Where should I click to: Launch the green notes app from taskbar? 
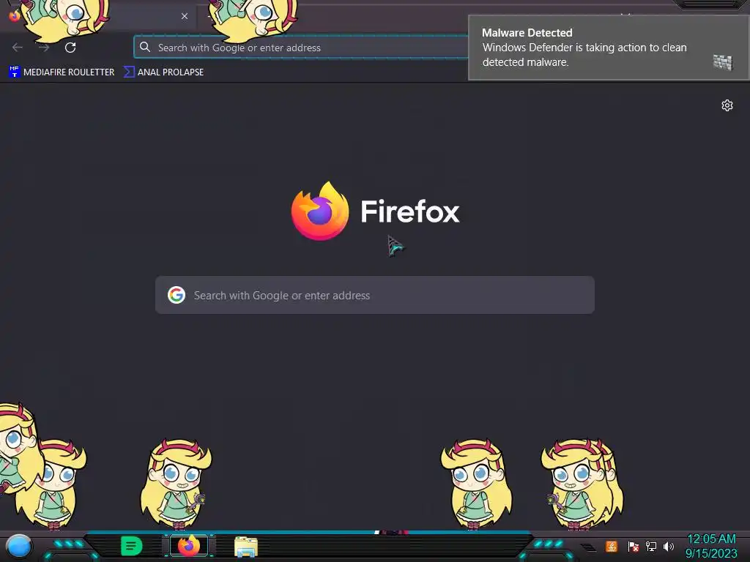[132, 546]
